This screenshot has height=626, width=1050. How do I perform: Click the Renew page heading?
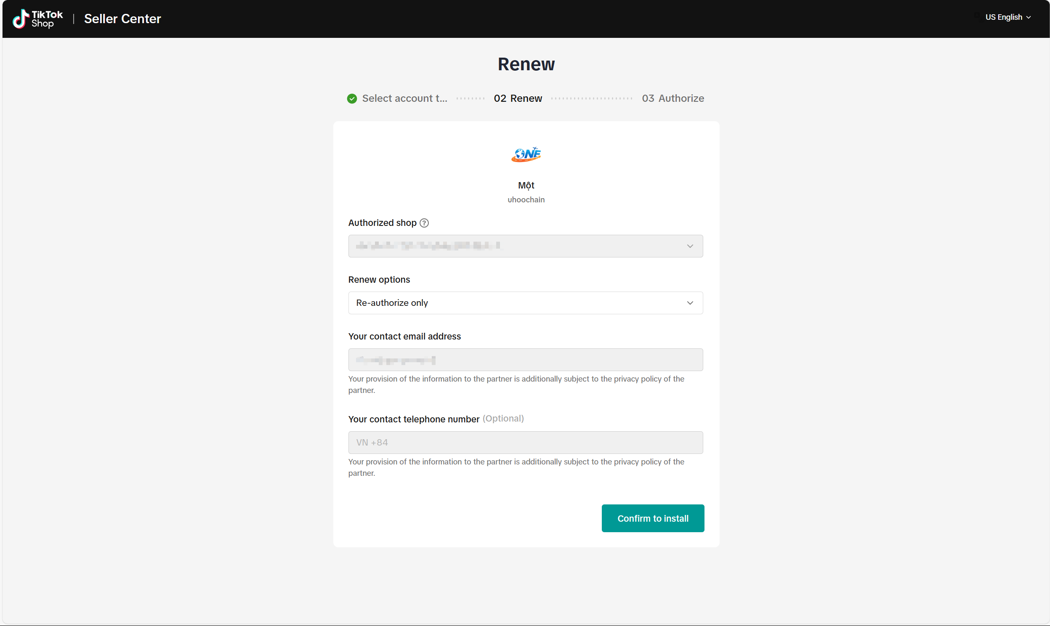click(526, 64)
